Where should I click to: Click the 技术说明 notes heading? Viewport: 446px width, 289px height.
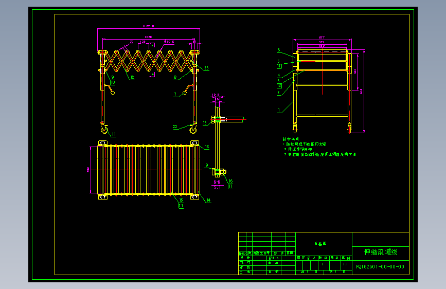point(291,139)
